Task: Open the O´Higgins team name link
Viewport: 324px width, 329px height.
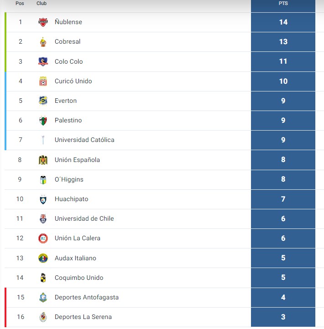Action: coord(69,180)
